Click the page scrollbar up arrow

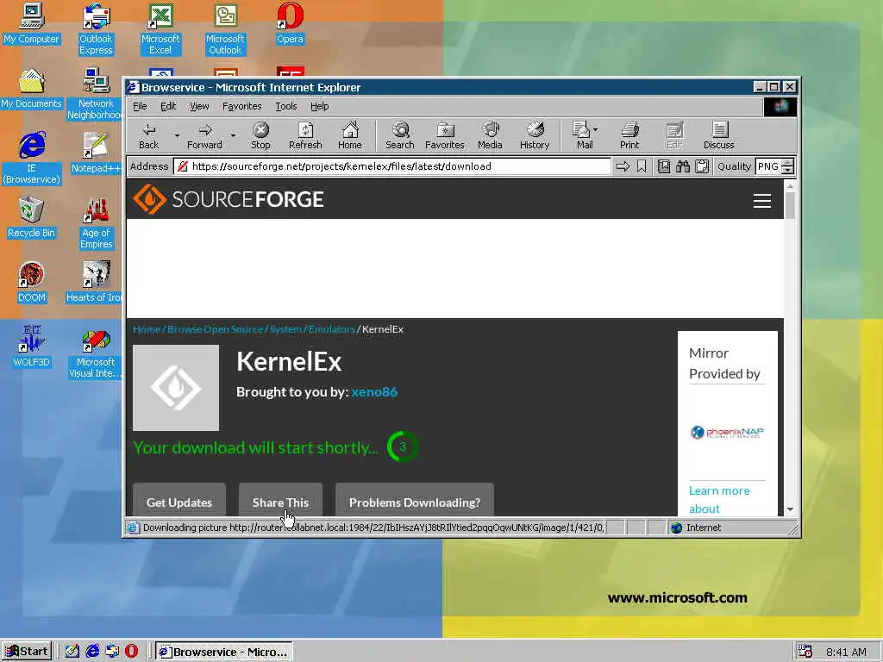(x=790, y=185)
